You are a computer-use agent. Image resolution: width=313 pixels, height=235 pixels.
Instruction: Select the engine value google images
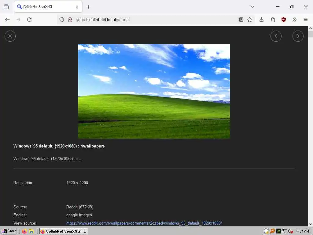click(79, 215)
